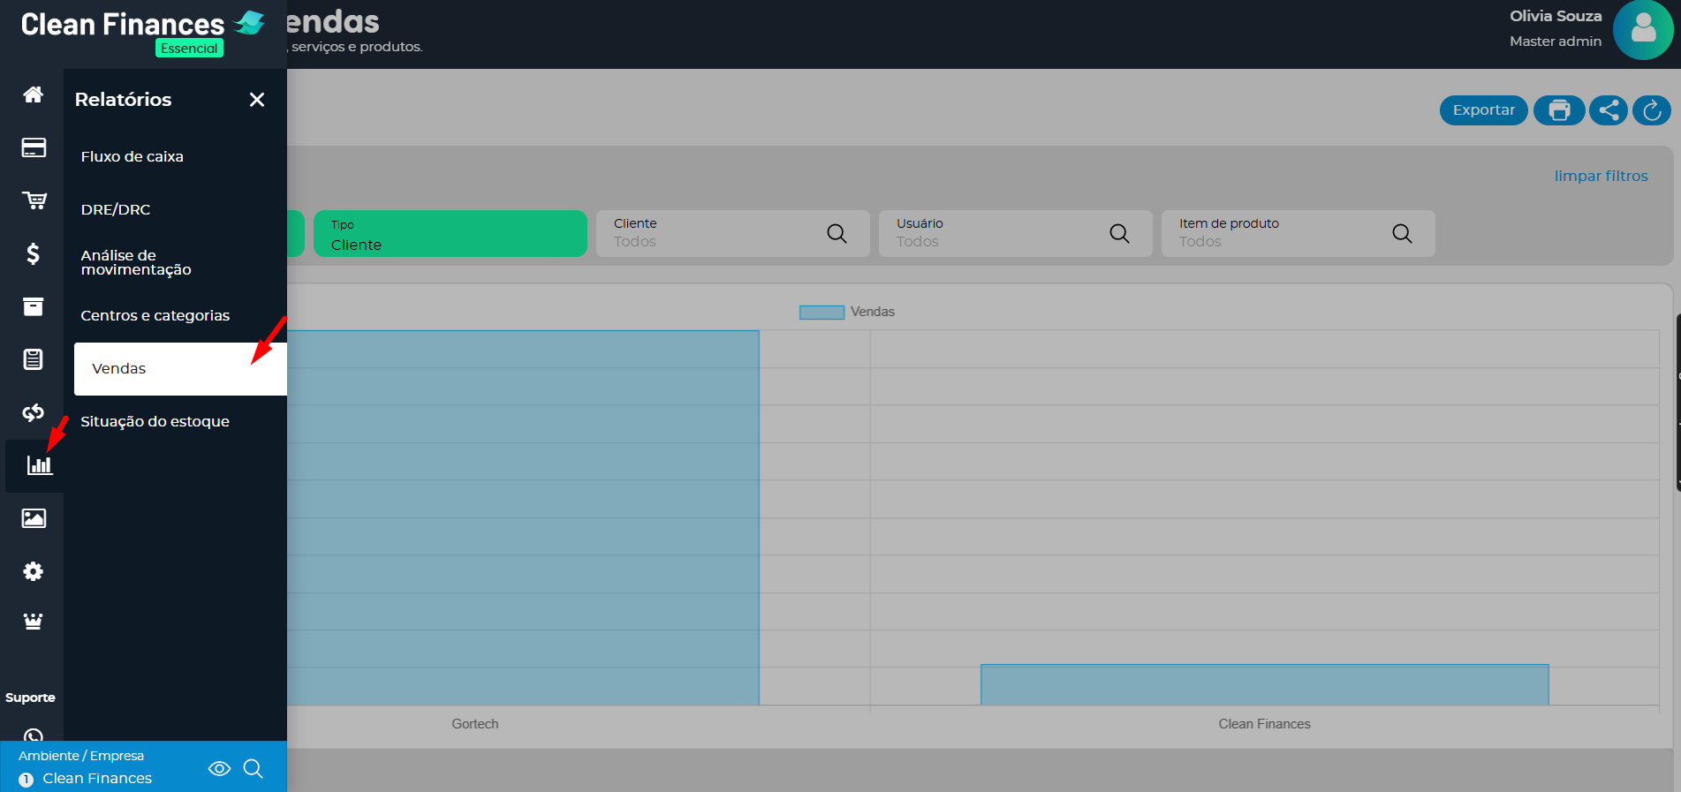Viewport: 1681px width, 792px height.
Task: Open the Tipo Cliente dropdown
Action: (450, 234)
